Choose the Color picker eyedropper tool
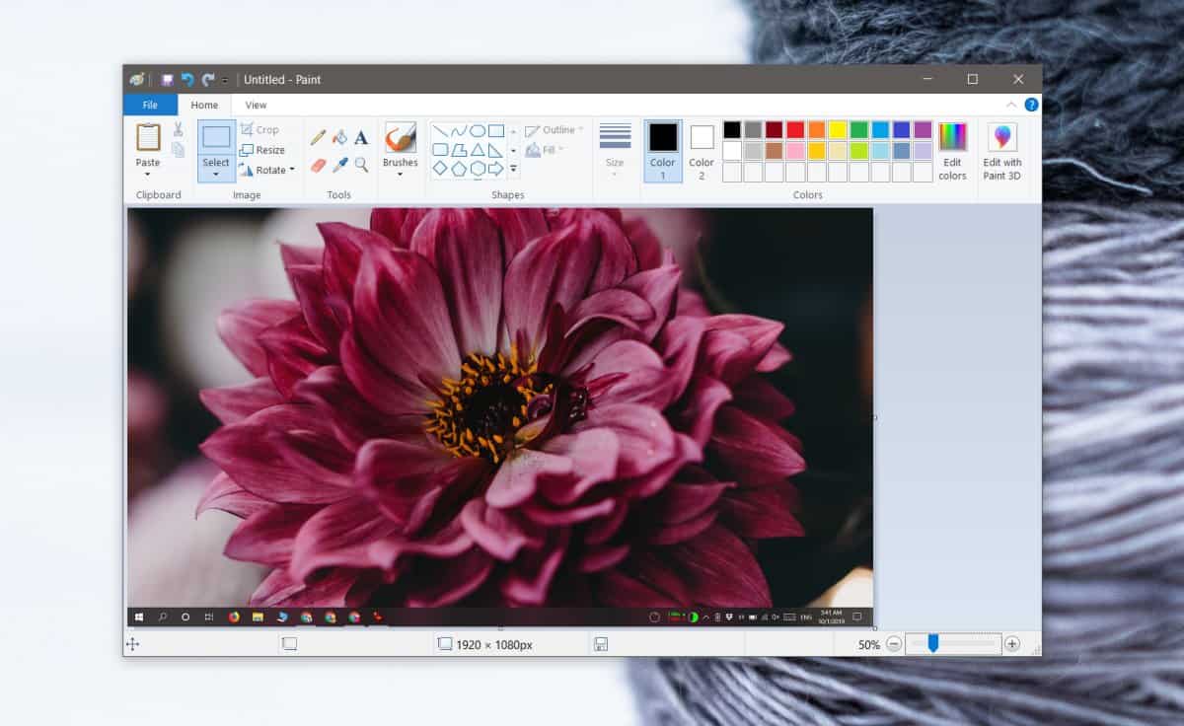The height and width of the screenshot is (726, 1184). coord(339,164)
